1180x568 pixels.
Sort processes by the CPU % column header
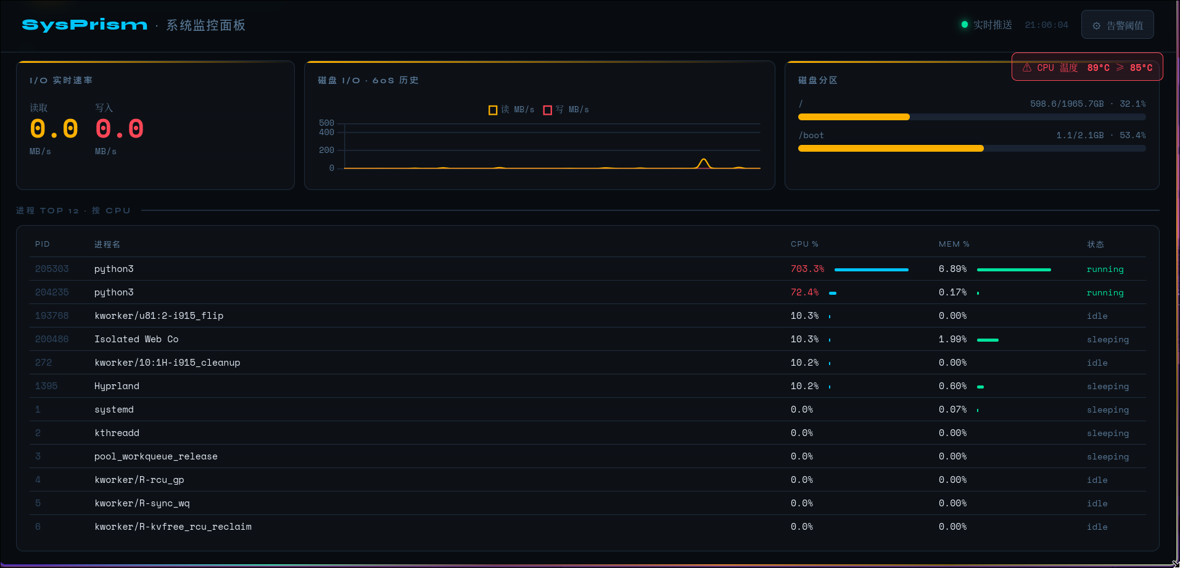click(x=804, y=244)
